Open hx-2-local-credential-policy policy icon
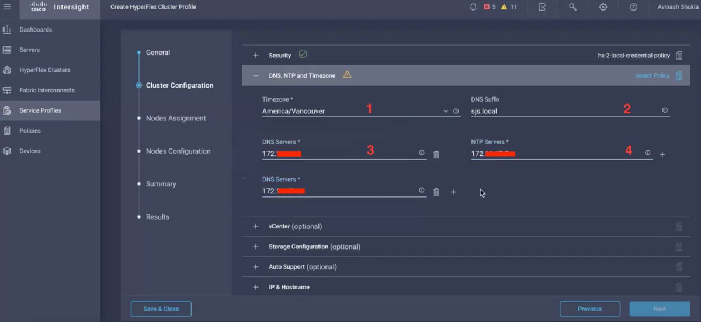 (x=679, y=56)
